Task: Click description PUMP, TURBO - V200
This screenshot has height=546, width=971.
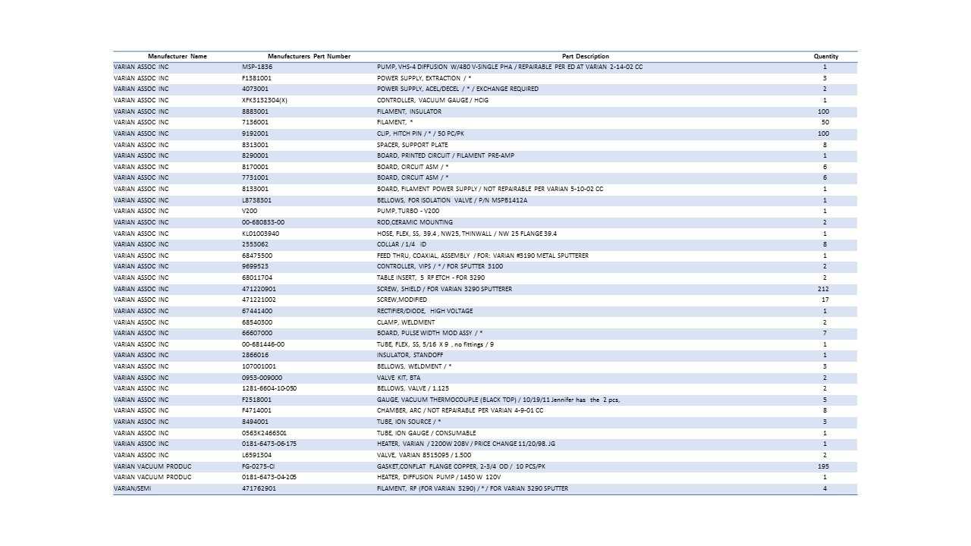Action: (408, 211)
